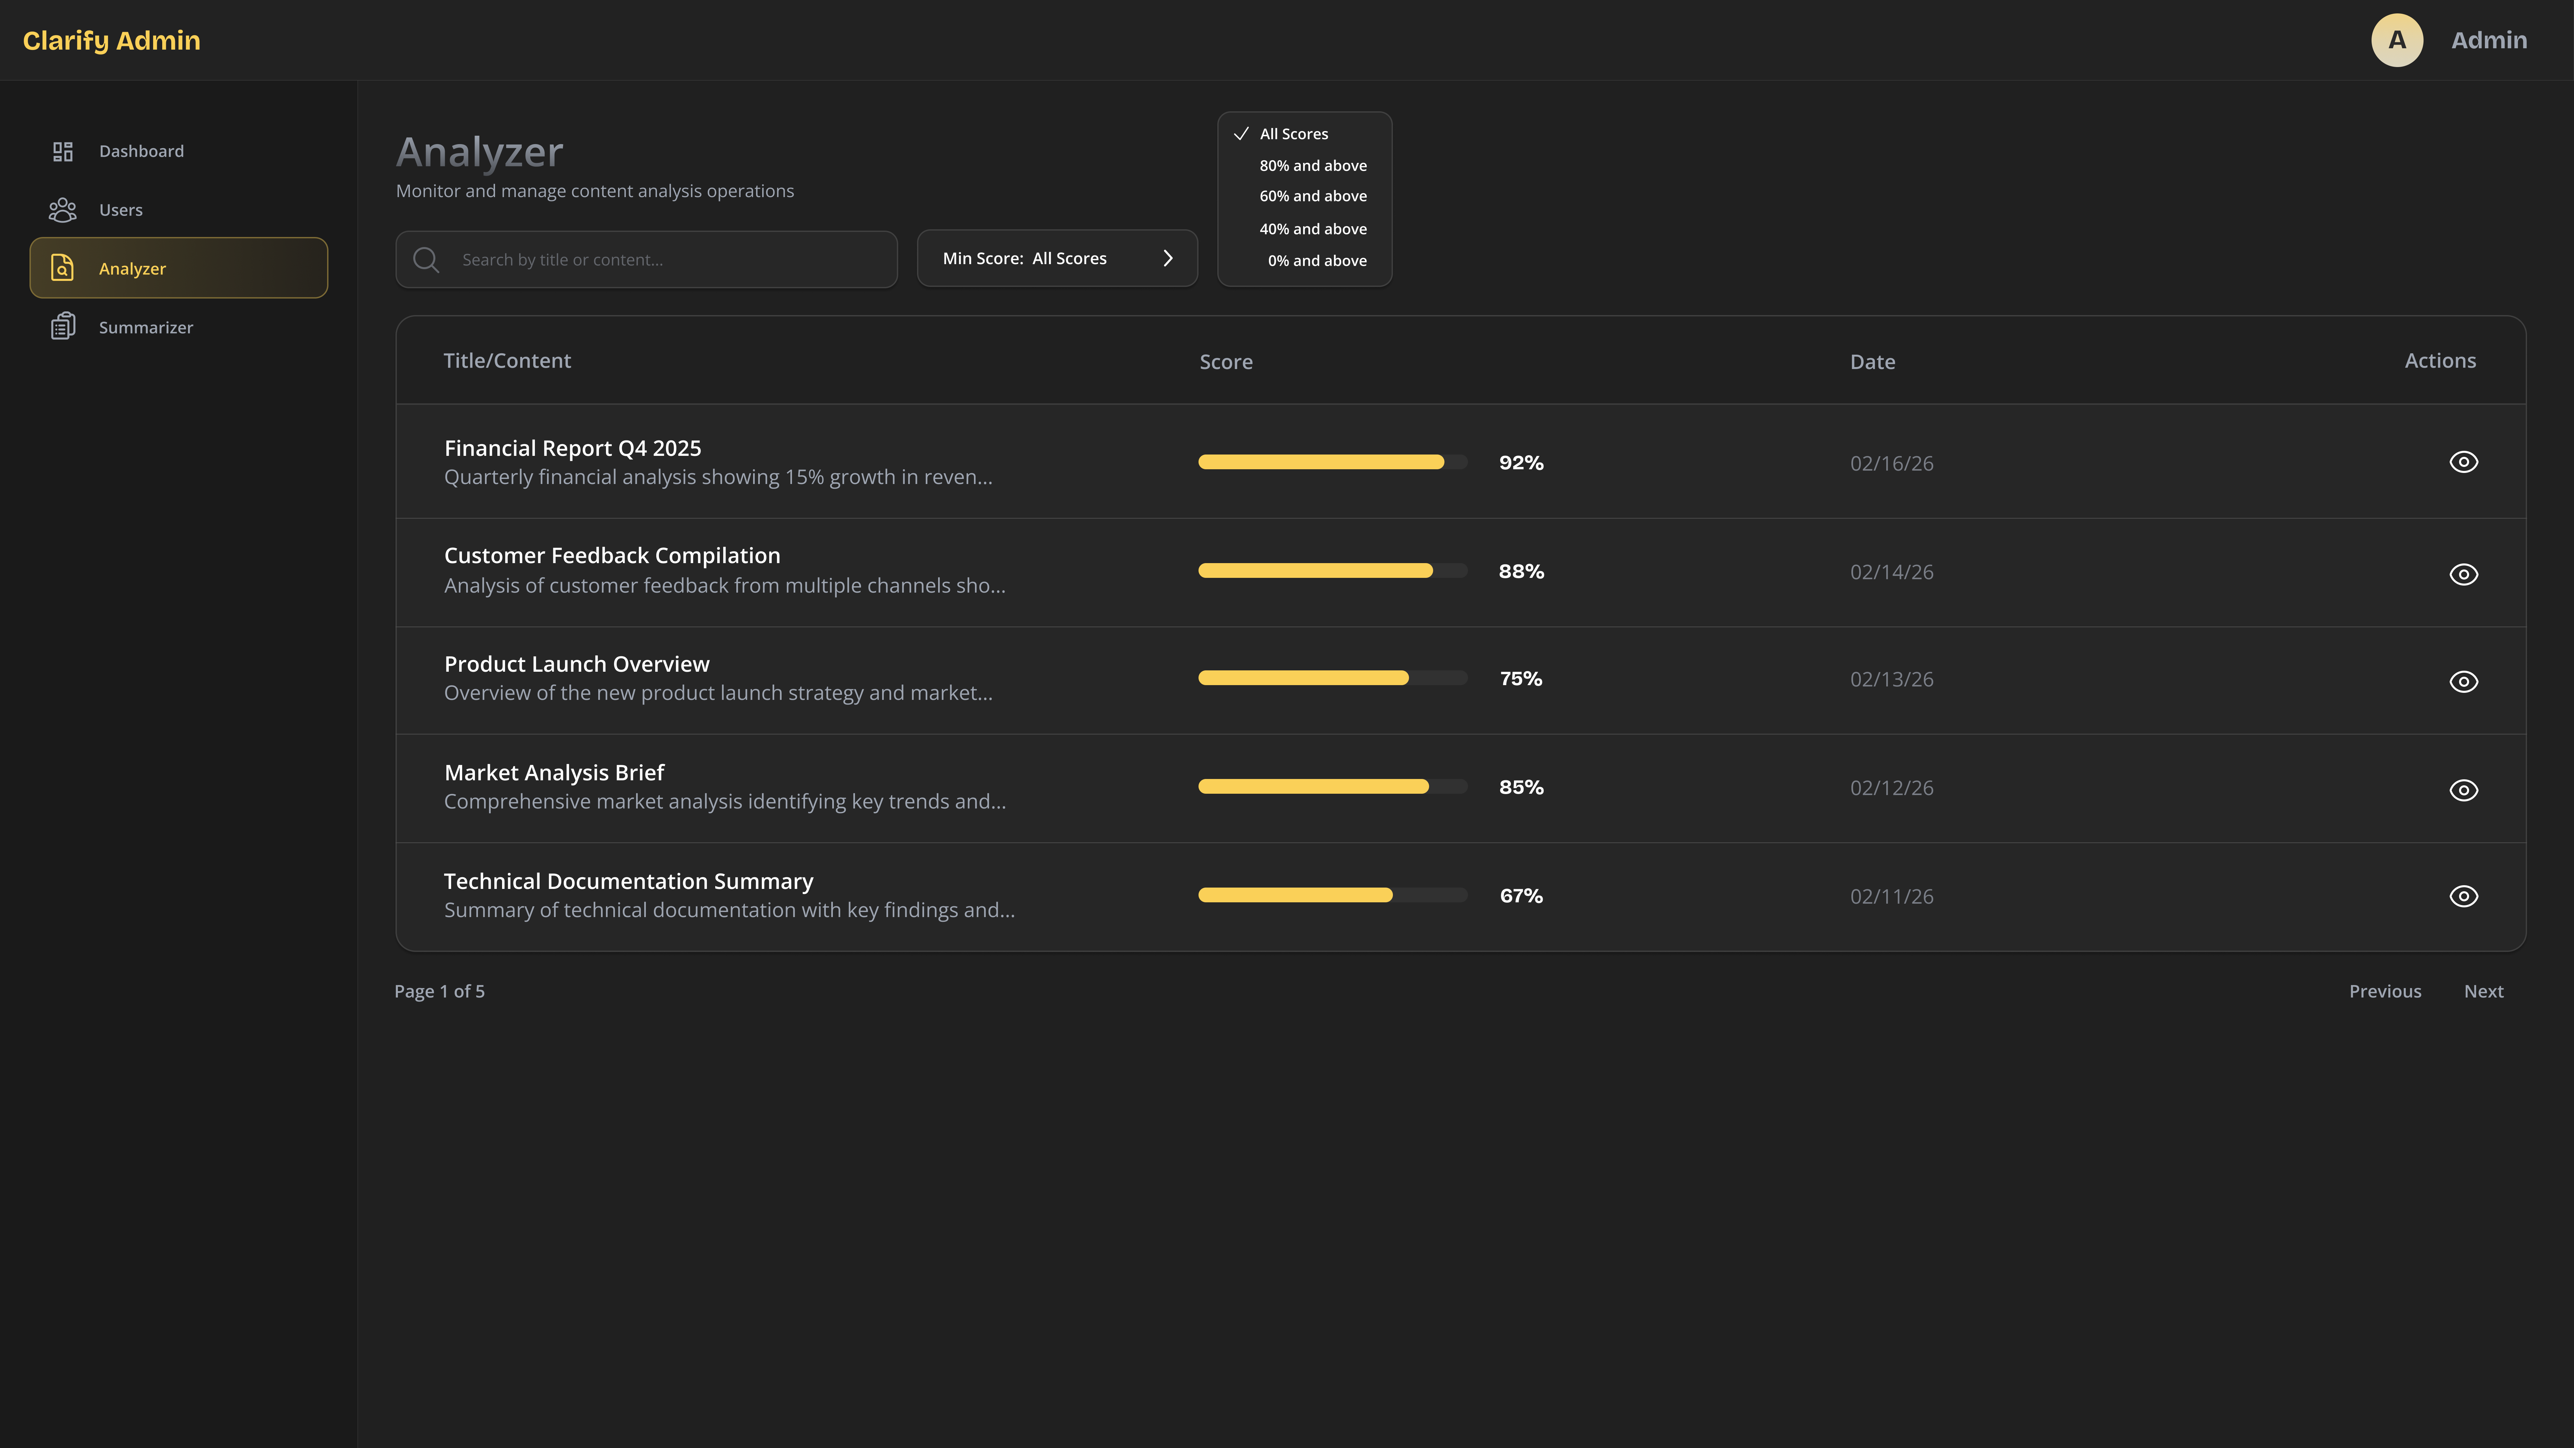Click the "Quarterly financial analysis" description text
Viewport: 2574px width, 1448px height.
(719, 478)
